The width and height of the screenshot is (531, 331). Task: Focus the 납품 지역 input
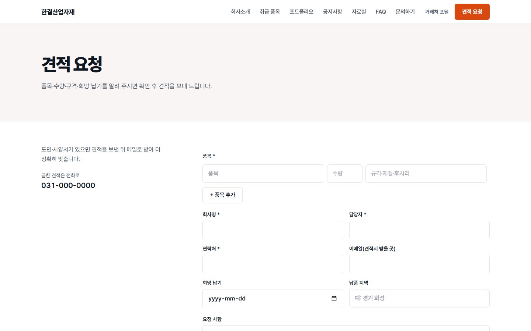click(419, 298)
